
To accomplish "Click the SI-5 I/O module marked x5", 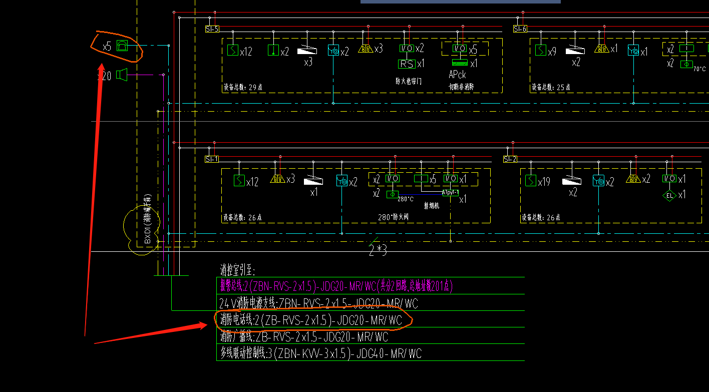I will tap(459, 49).
